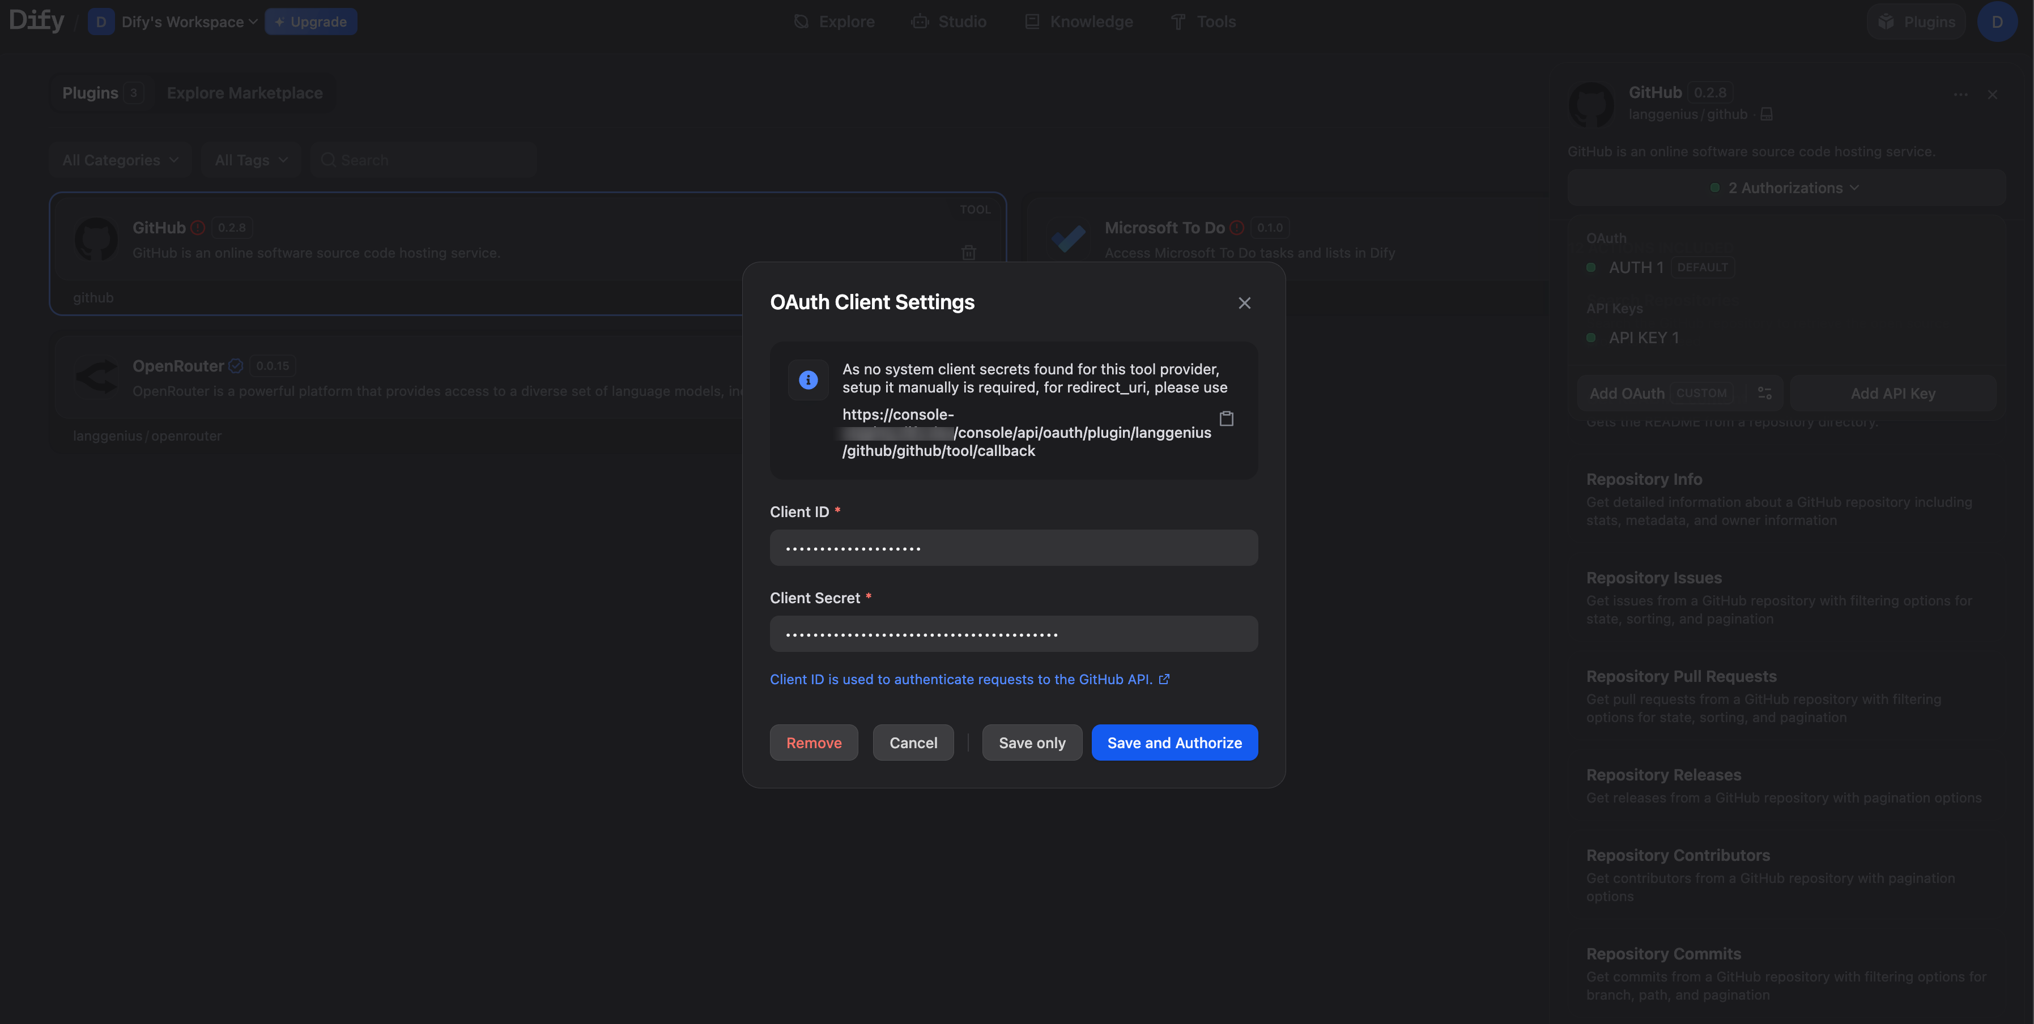2034x1024 pixels.
Task: Open the external GitHub API link icon
Action: [x=1164, y=679]
